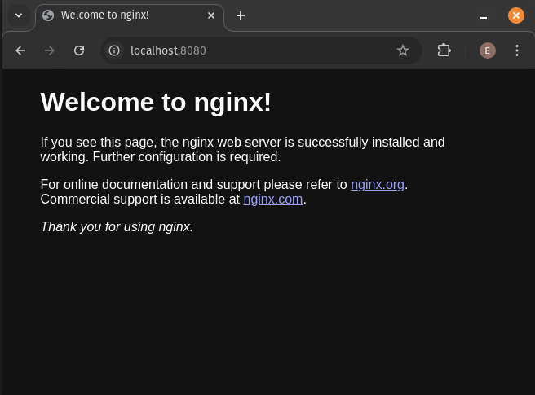The image size is (535, 395).
Task: Open the tab search dropdown arrow
Action: click(19, 15)
